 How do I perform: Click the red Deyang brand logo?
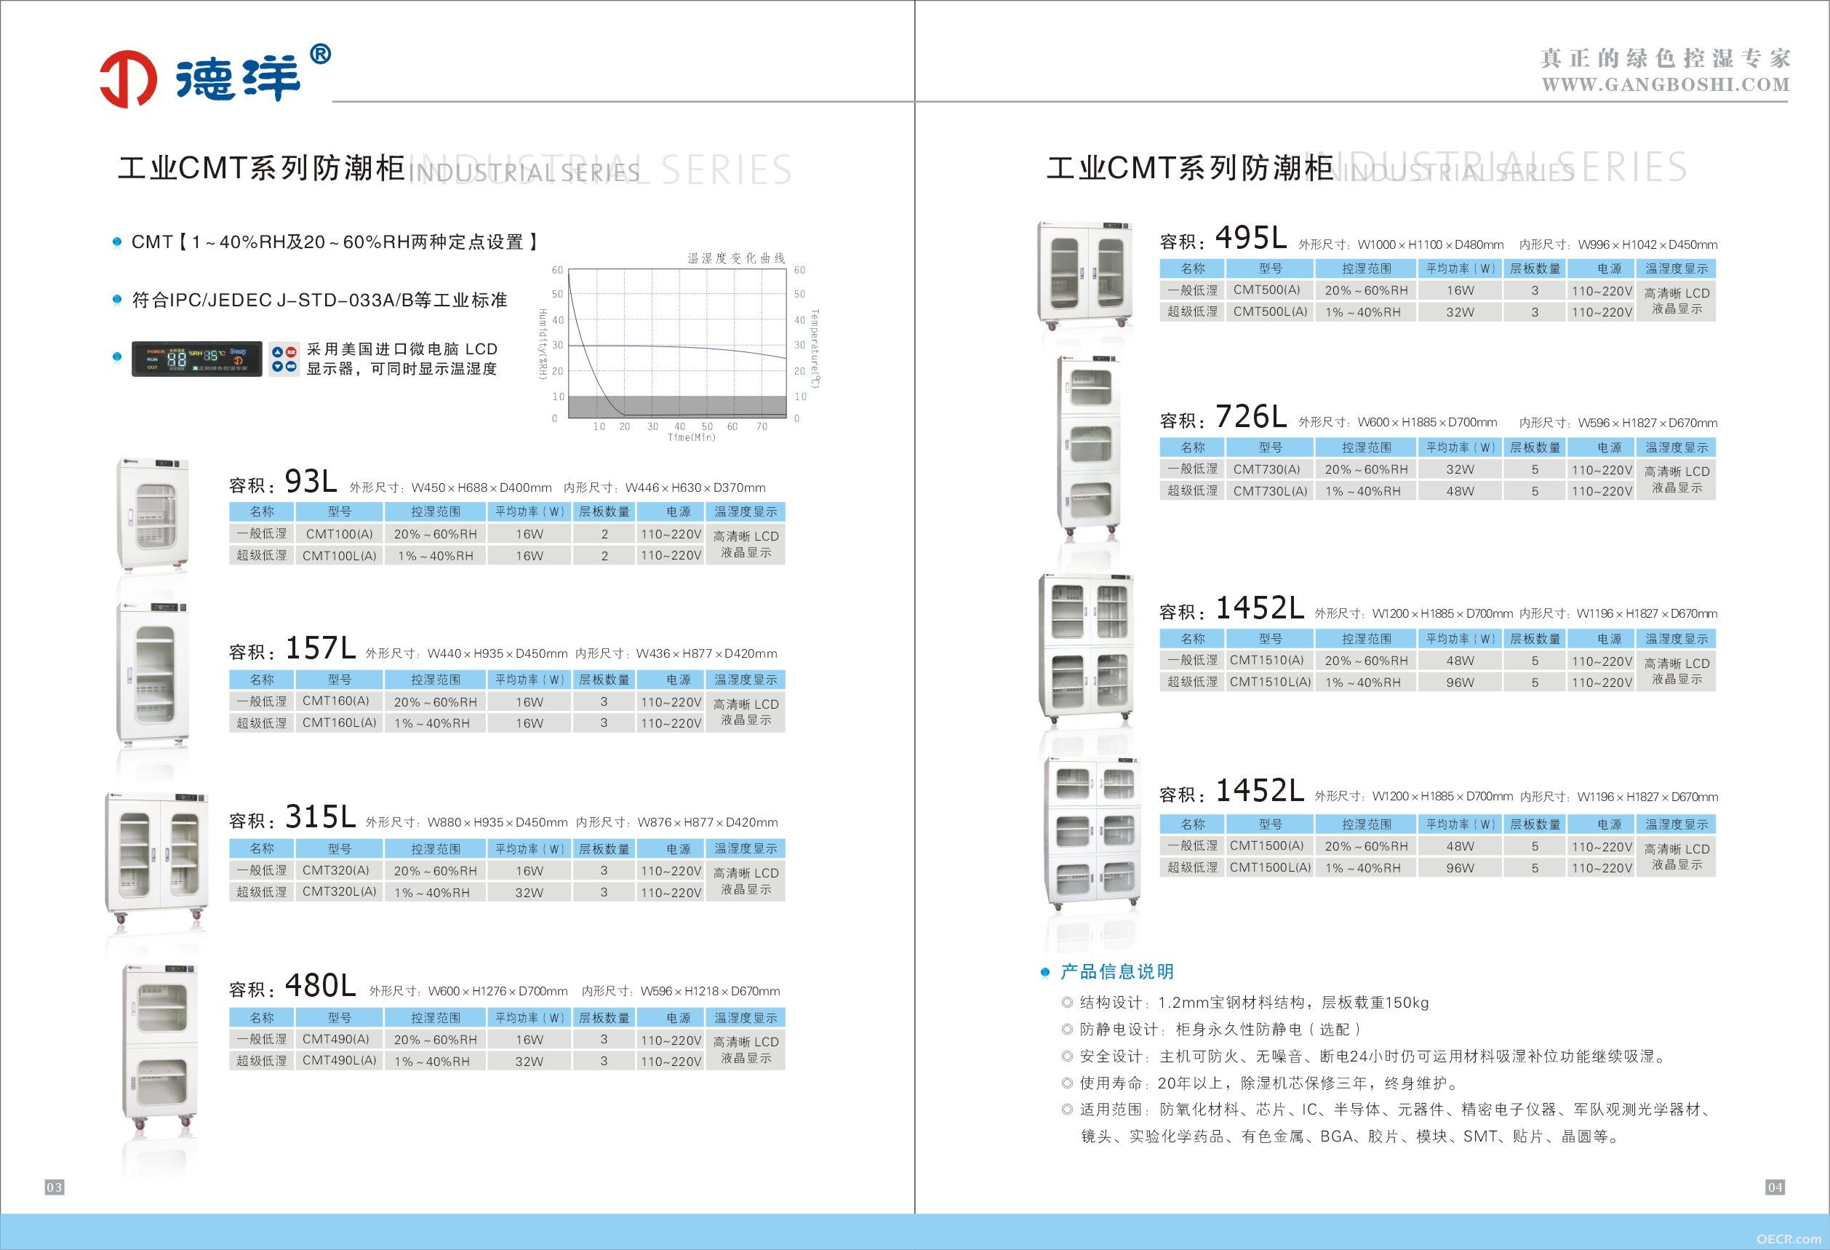(x=128, y=79)
